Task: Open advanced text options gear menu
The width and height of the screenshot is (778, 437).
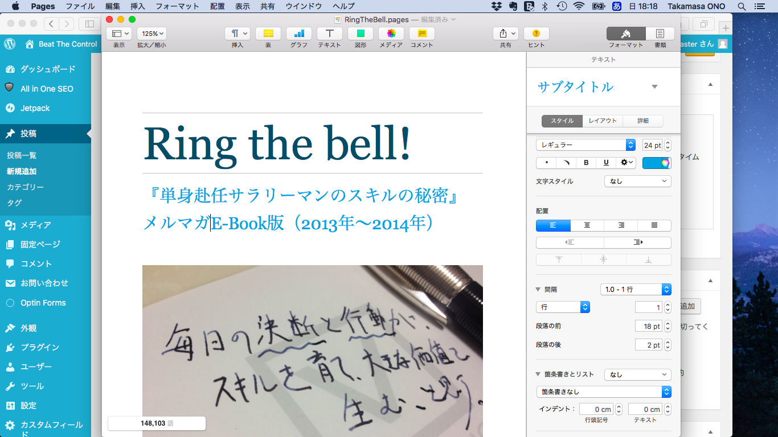Action: [627, 163]
